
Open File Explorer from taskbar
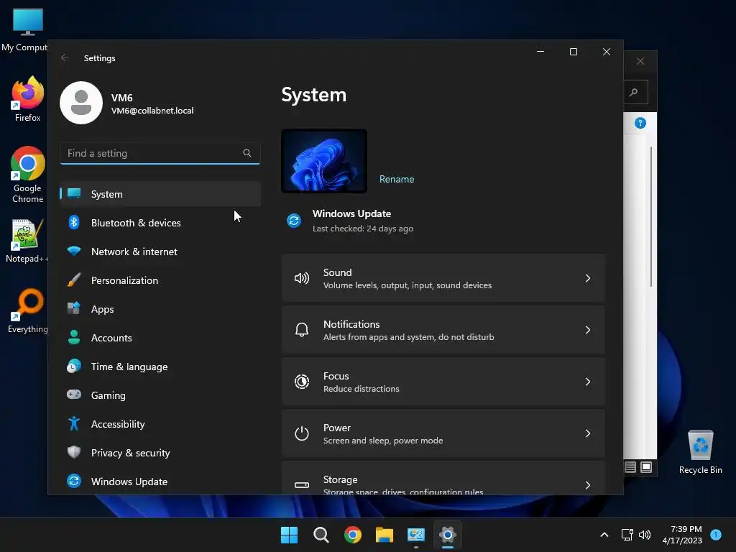[385, 535]
